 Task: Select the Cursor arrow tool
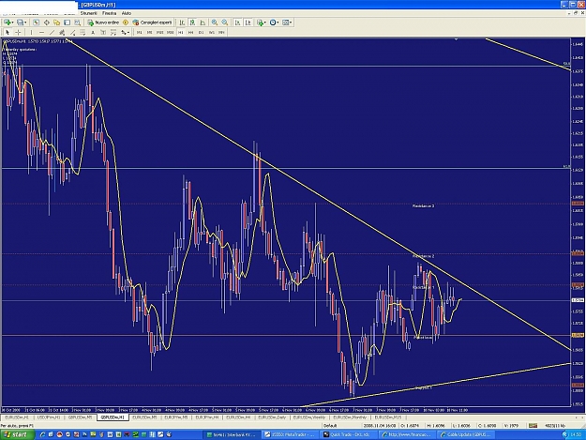pyautogui.click(x=8, y=33)
